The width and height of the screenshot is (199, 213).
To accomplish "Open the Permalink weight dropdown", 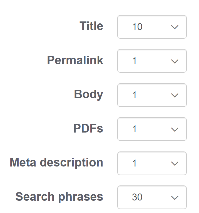I will [x=152, y=61].
